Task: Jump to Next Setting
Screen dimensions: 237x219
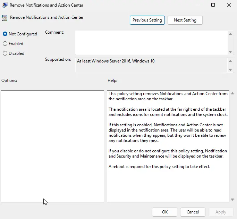Action: 185,20
